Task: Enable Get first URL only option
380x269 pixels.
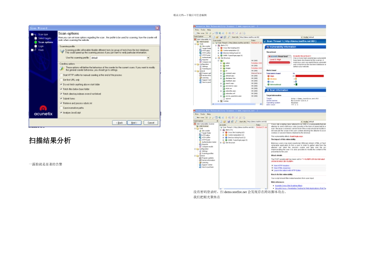Action: (61, 80)
